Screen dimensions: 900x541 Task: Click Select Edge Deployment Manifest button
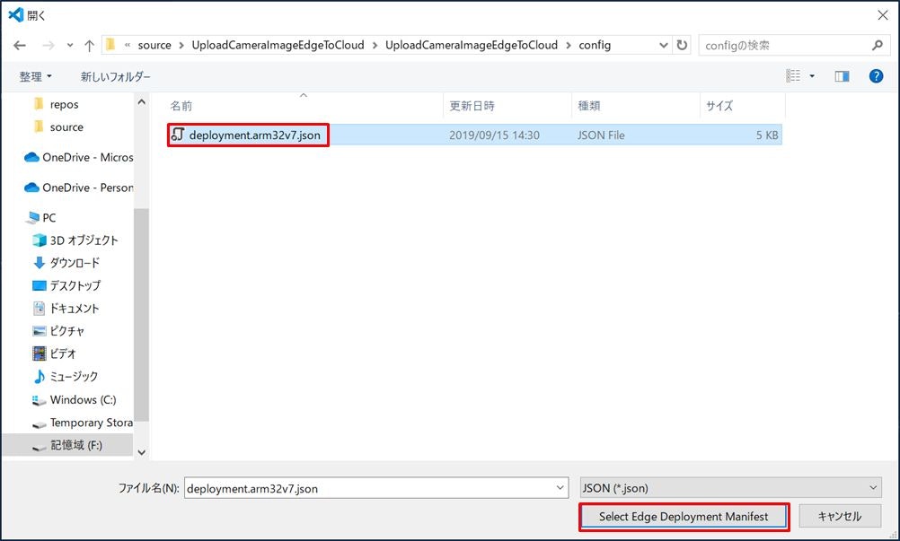683,517
